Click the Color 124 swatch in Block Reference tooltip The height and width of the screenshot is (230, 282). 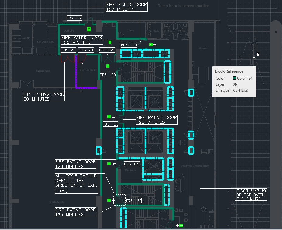coord(235,78)
